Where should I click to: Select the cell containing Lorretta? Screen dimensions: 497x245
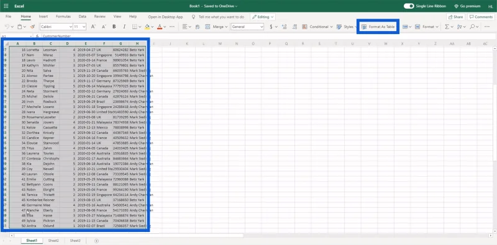[34, 50]
